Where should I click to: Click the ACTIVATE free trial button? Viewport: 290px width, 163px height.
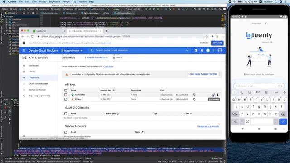tap(217, 43)
